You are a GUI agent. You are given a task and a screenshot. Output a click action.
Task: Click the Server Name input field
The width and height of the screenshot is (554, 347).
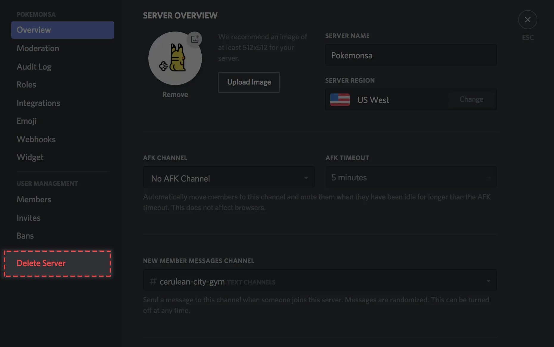[411, 55]
